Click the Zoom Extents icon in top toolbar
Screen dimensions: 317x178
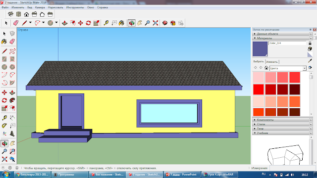[155, 23]
